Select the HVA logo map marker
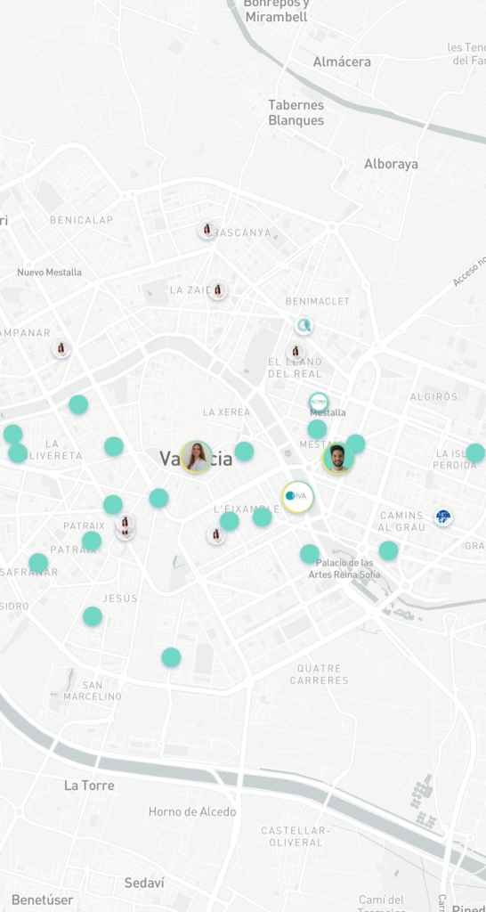The width and height of the screenshot is (486, 912). coord(298,497)
